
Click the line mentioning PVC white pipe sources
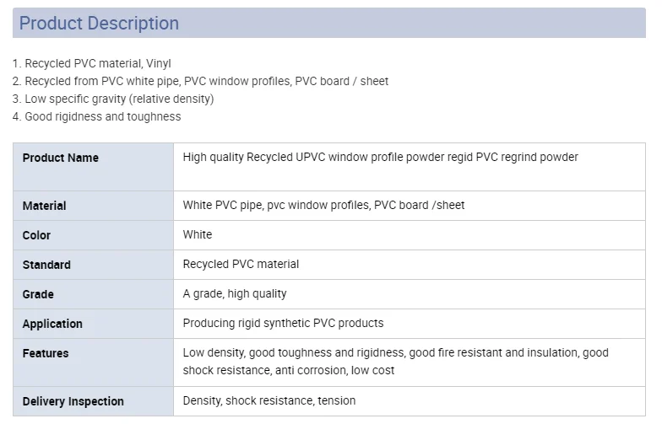[201, 81]
